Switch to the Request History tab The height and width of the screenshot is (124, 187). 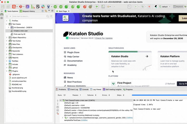(27, 11)
